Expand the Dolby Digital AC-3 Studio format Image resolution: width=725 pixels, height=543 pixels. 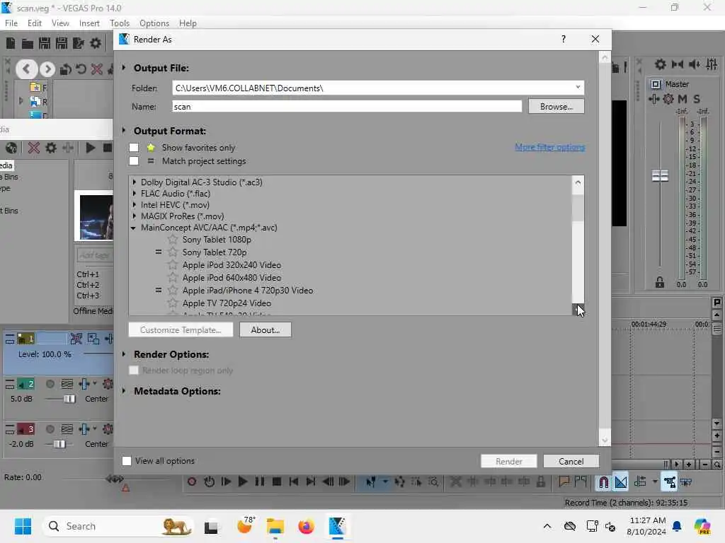click(x=134, y=182)
